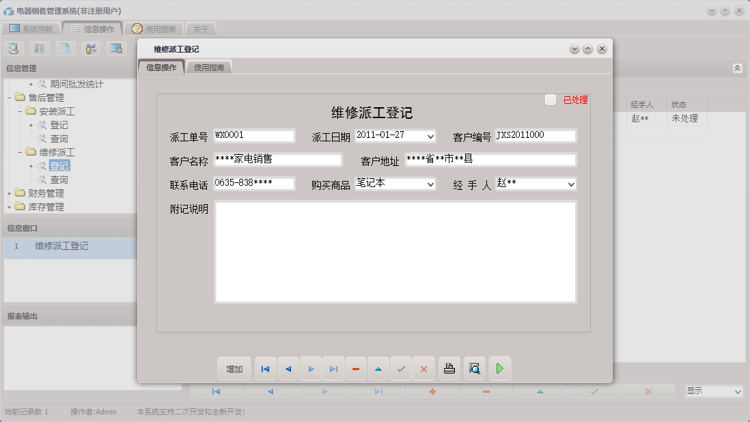Execute with the green play icon
Screen dimensions: 750x422
(499, 368)
